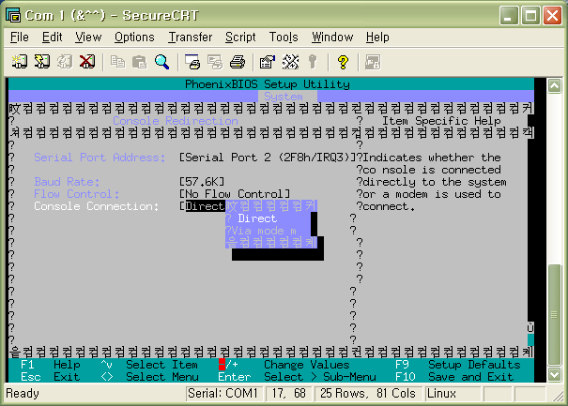Click the yellow Help question mark icon
The width and height of the screenshot is (568, 406).
point(343,62)
